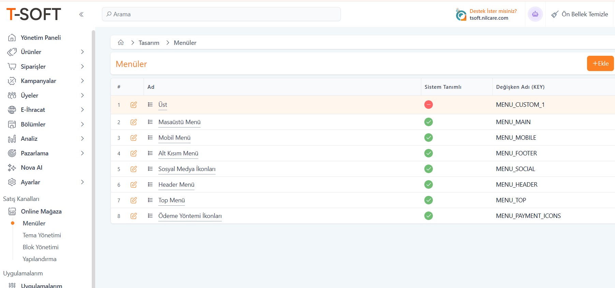This screenshot has height=288, width=615.
Task: Select Blok Yönetimi menu item
Action: [x=41, y=247]
